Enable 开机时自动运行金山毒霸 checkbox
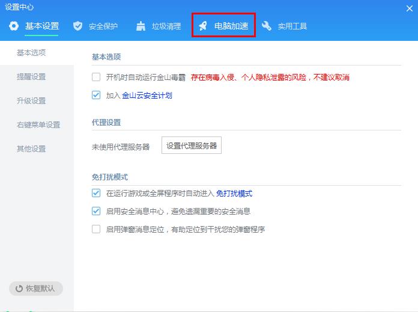Screen dimensions: 418x312 (x=96, y=77)
